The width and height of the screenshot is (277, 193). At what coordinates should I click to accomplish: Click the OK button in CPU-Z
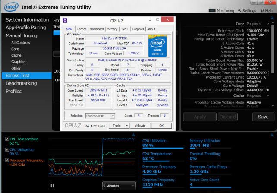click(x=161, y=126)
